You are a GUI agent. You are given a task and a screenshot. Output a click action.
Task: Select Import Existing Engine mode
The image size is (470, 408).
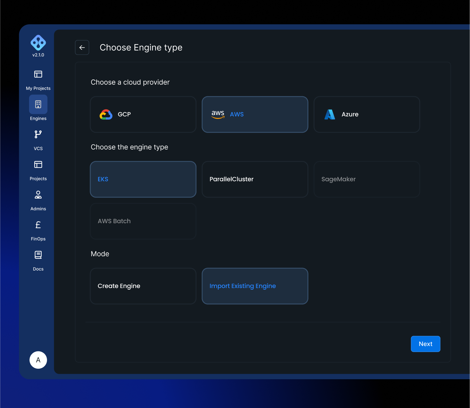tap(255, 286)
